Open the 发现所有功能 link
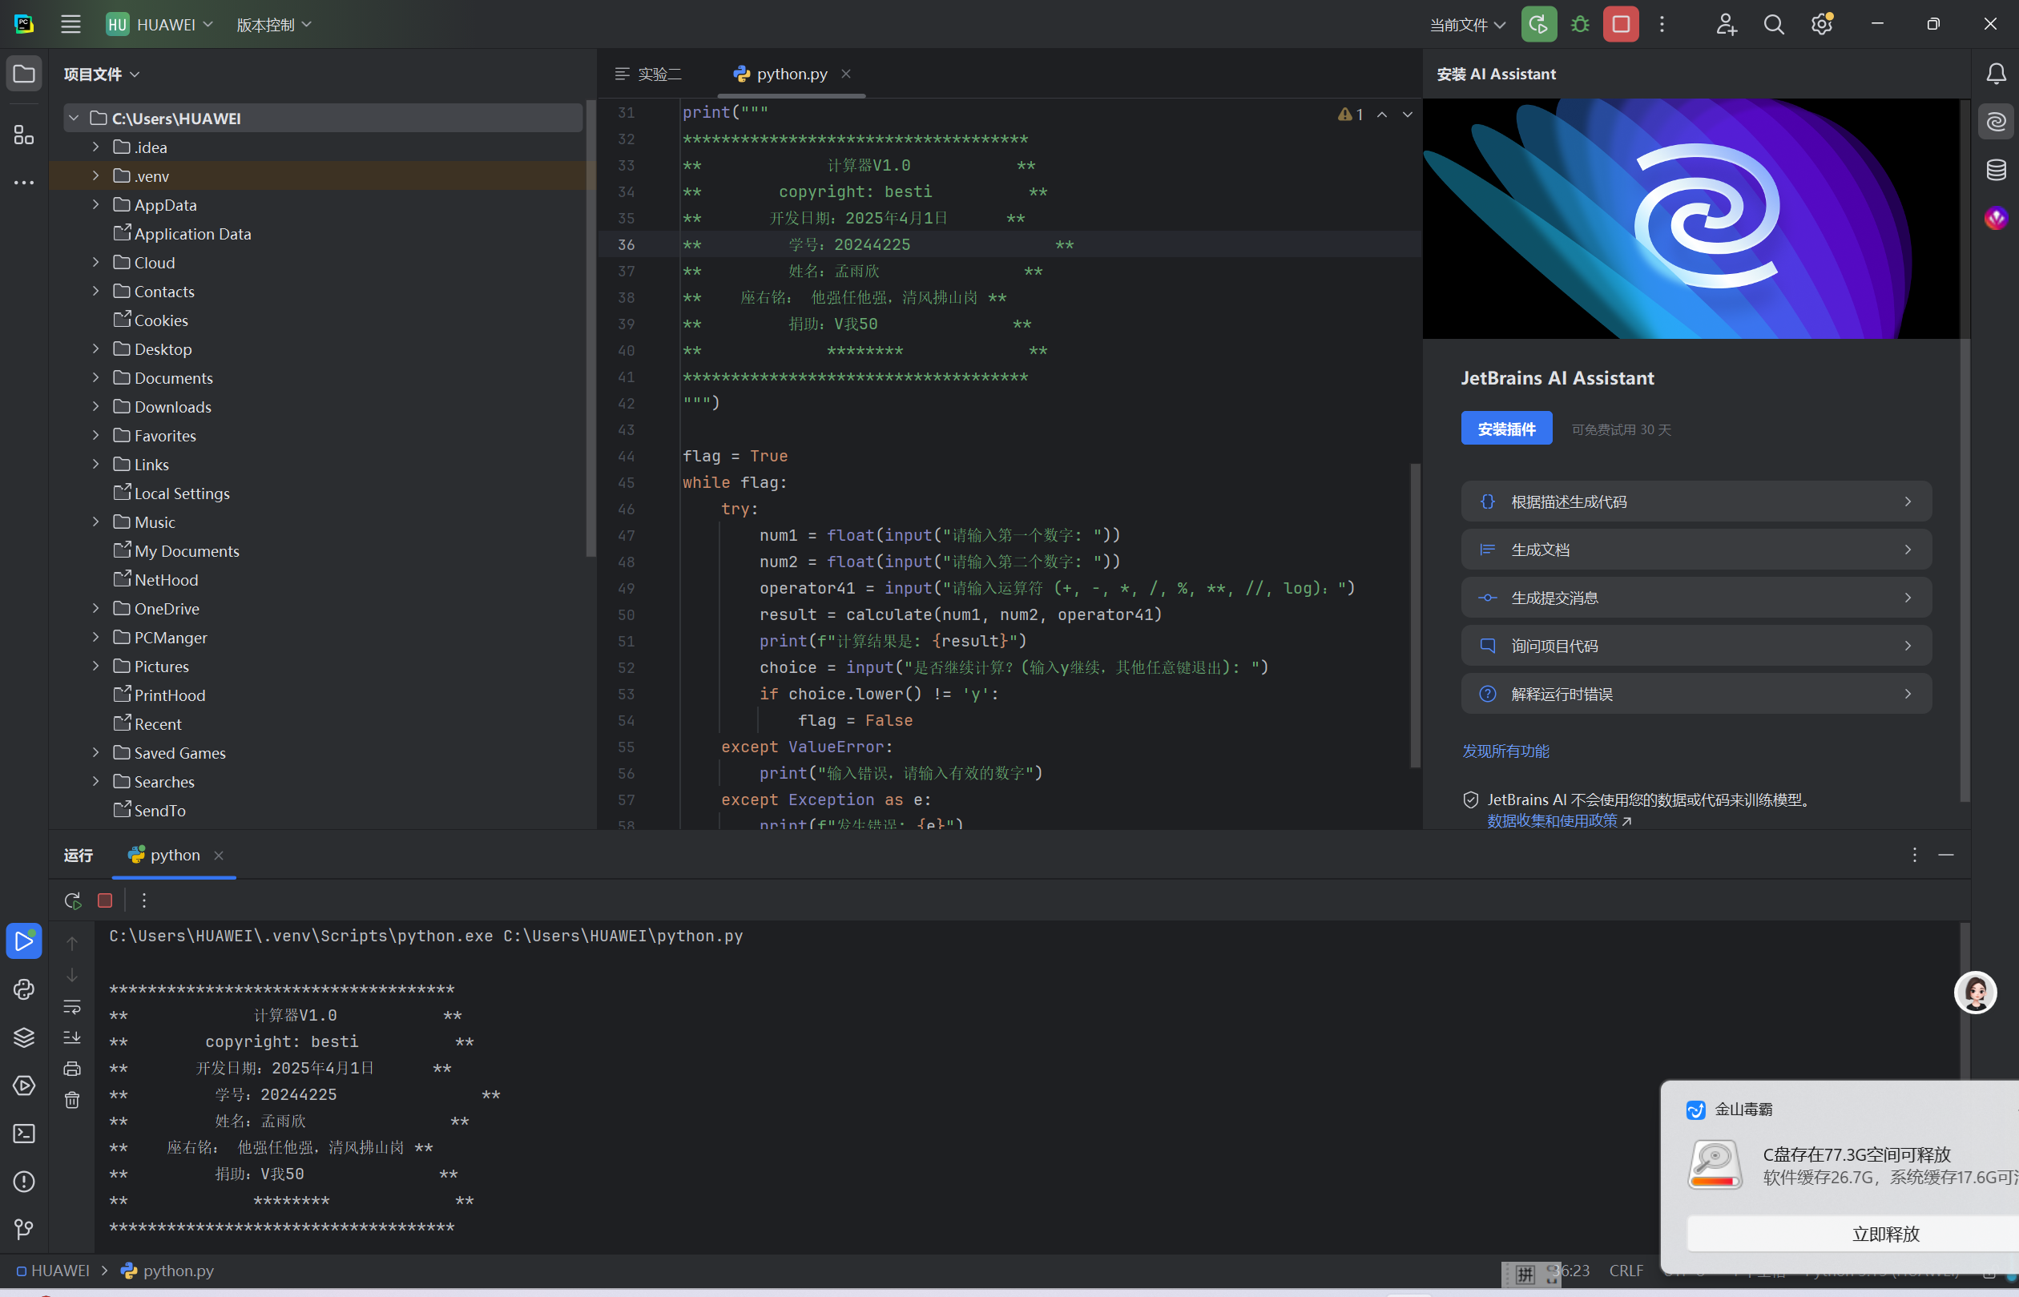 1505,751
